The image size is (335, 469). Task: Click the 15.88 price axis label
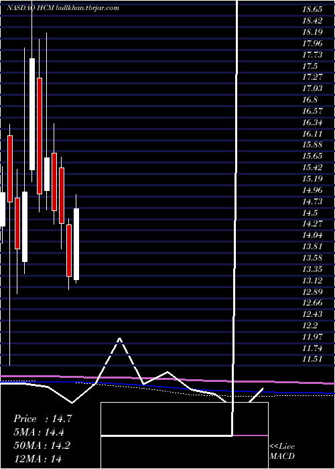(312, 145)
